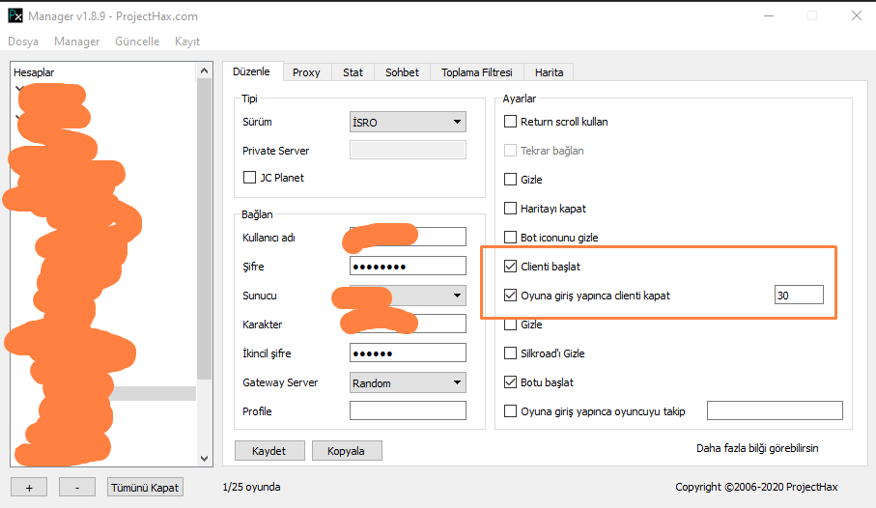Toggle the JC Planet checkbox
This screenshot has height=508, width=876.
[250, 178]
